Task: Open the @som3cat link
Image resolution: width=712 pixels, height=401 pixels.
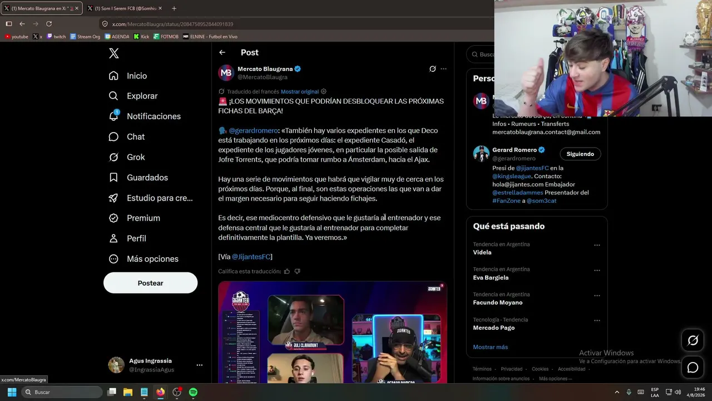Action: pyautogui.click(x=542, y=200)
